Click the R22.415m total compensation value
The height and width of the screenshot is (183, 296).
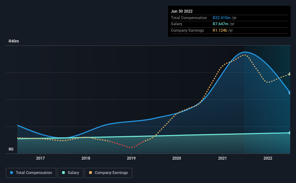222,18
